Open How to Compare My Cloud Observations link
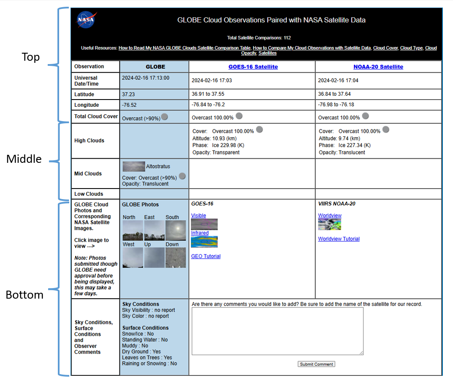Viewport: 453px width, 383px height. [312, 48]
